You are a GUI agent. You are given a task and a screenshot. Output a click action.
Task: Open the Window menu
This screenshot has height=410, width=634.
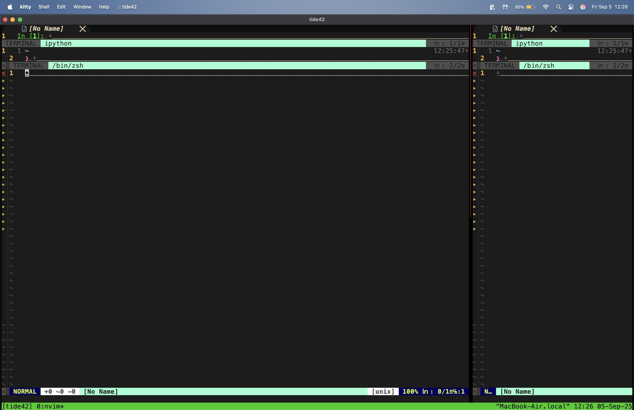click(x=82, y=7)
